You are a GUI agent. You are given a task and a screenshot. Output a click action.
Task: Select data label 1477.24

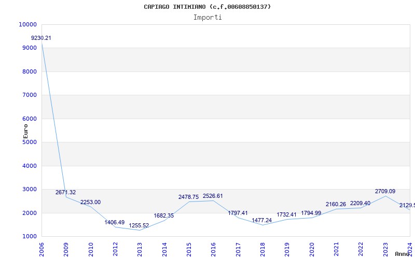coord(262,221)
